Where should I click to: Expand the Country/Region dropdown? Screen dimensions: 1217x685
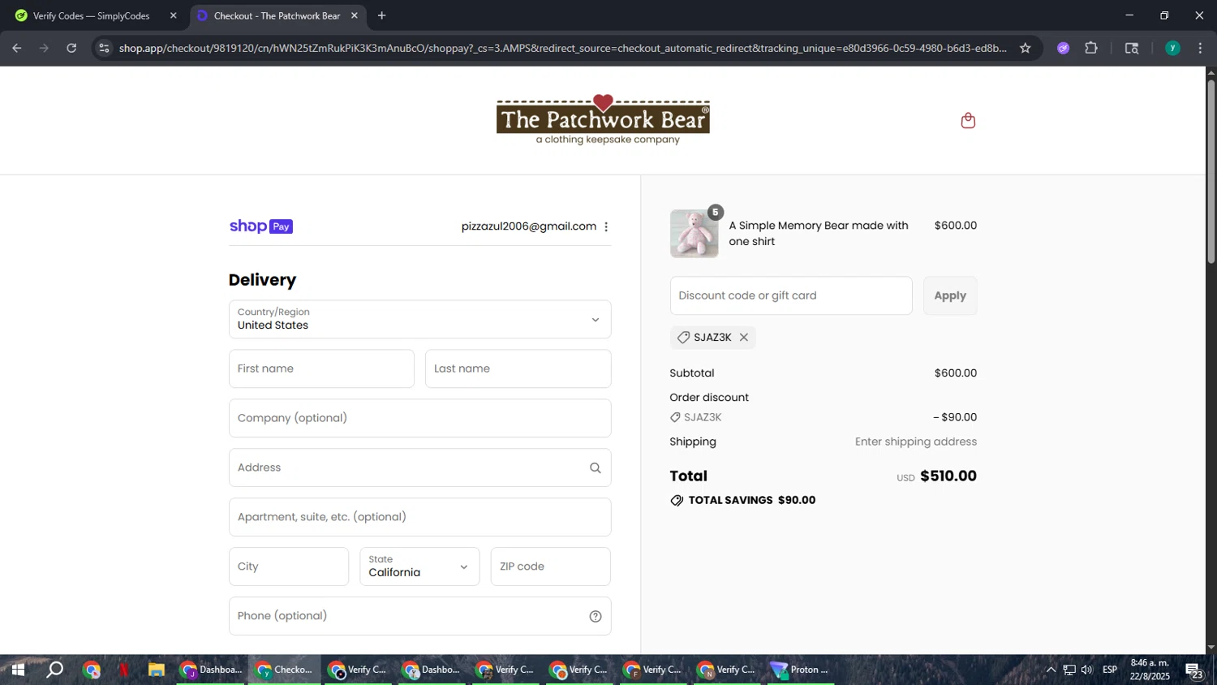(x=419, y=319)
